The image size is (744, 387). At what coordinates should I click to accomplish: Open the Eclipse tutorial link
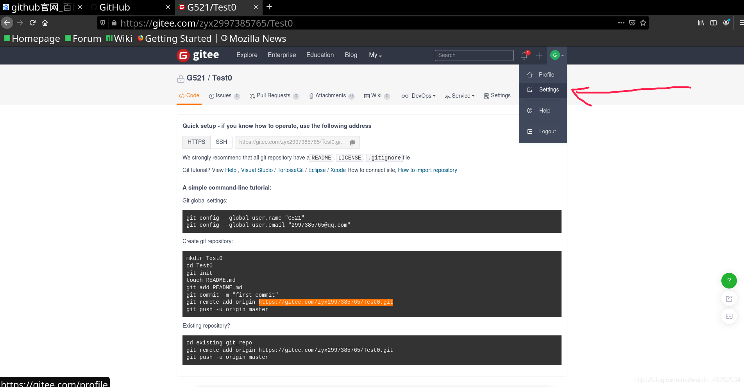pyautogui.click(x=317, y=170)
